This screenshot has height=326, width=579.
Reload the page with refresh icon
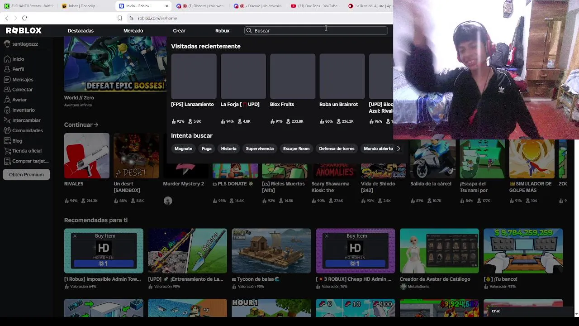pos(24,18)
